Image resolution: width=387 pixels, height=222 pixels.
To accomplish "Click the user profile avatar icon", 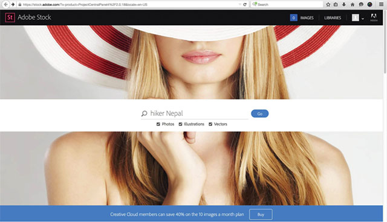I will click(x=355, y=17).
